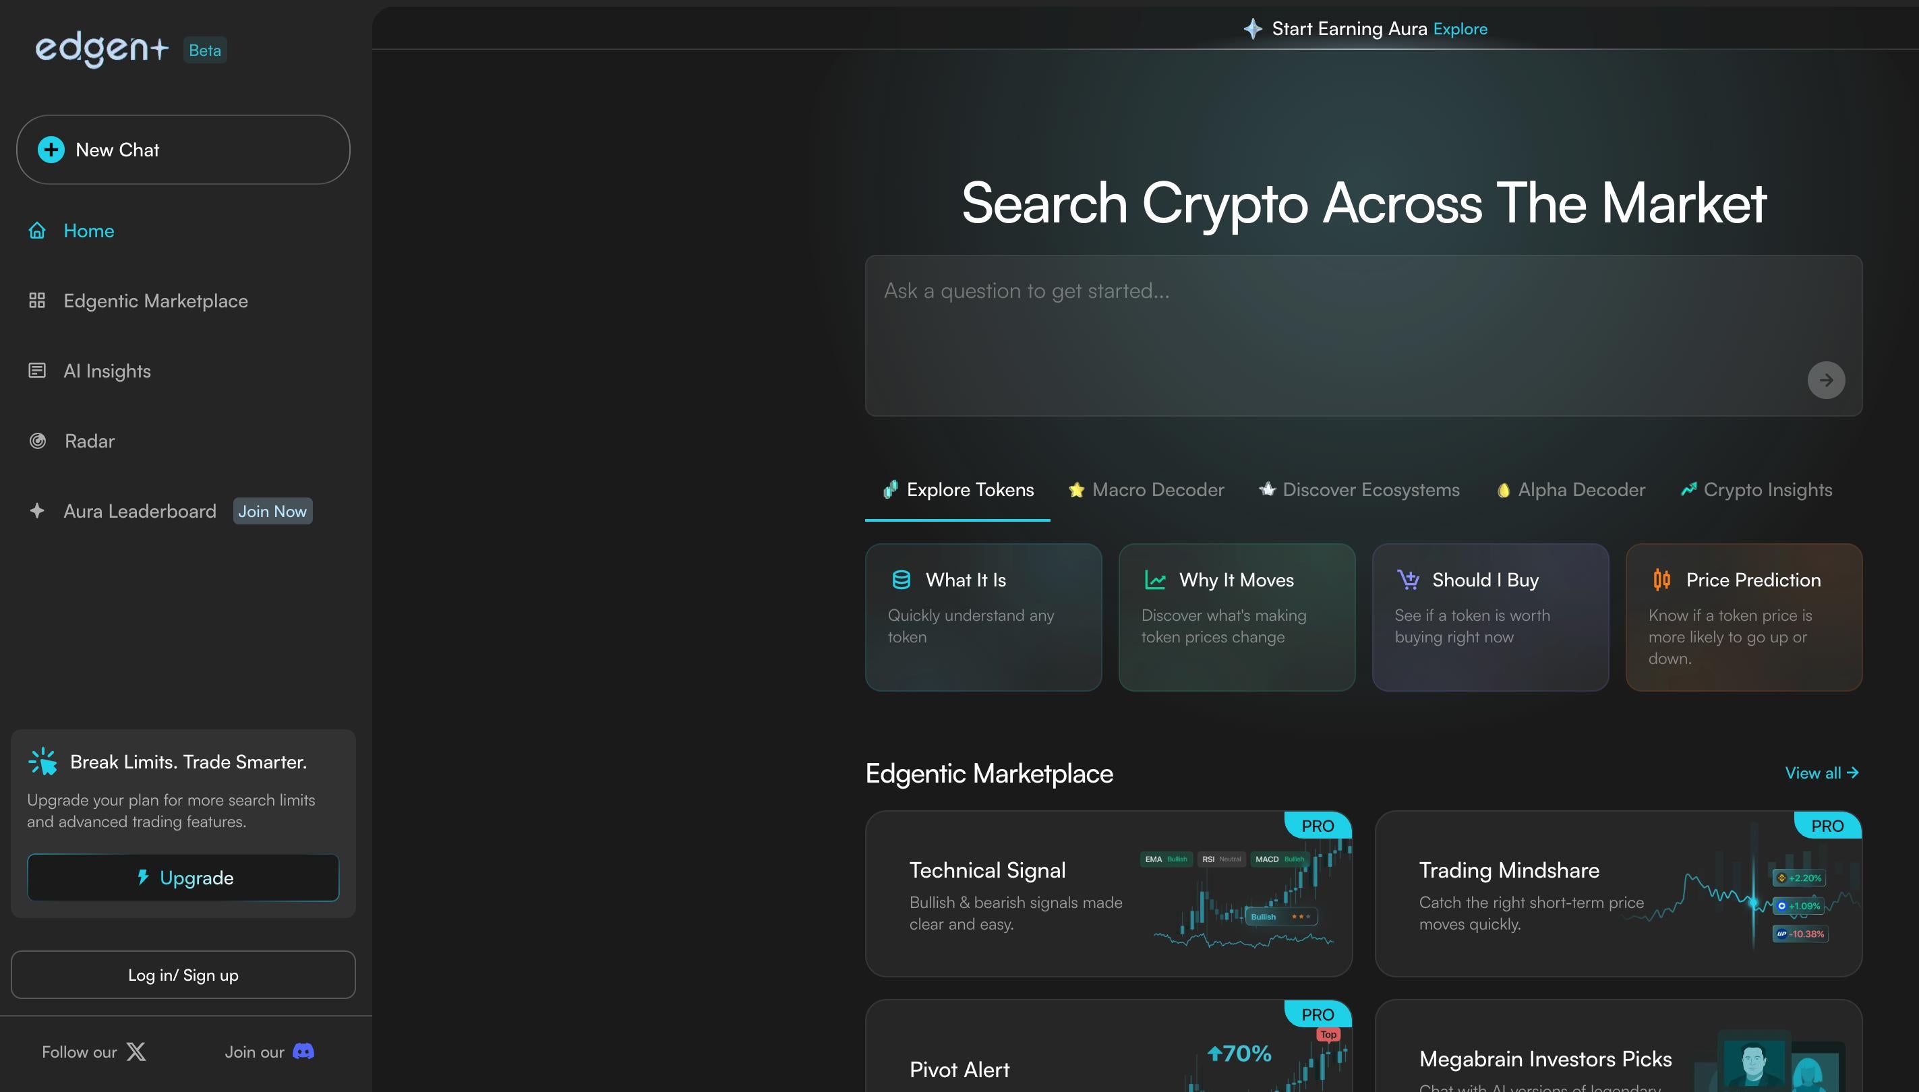This screenshot has height=1092, width=1919.
Task: Click the Search Crypto Across The Market heading
Action: [1364, 204]
